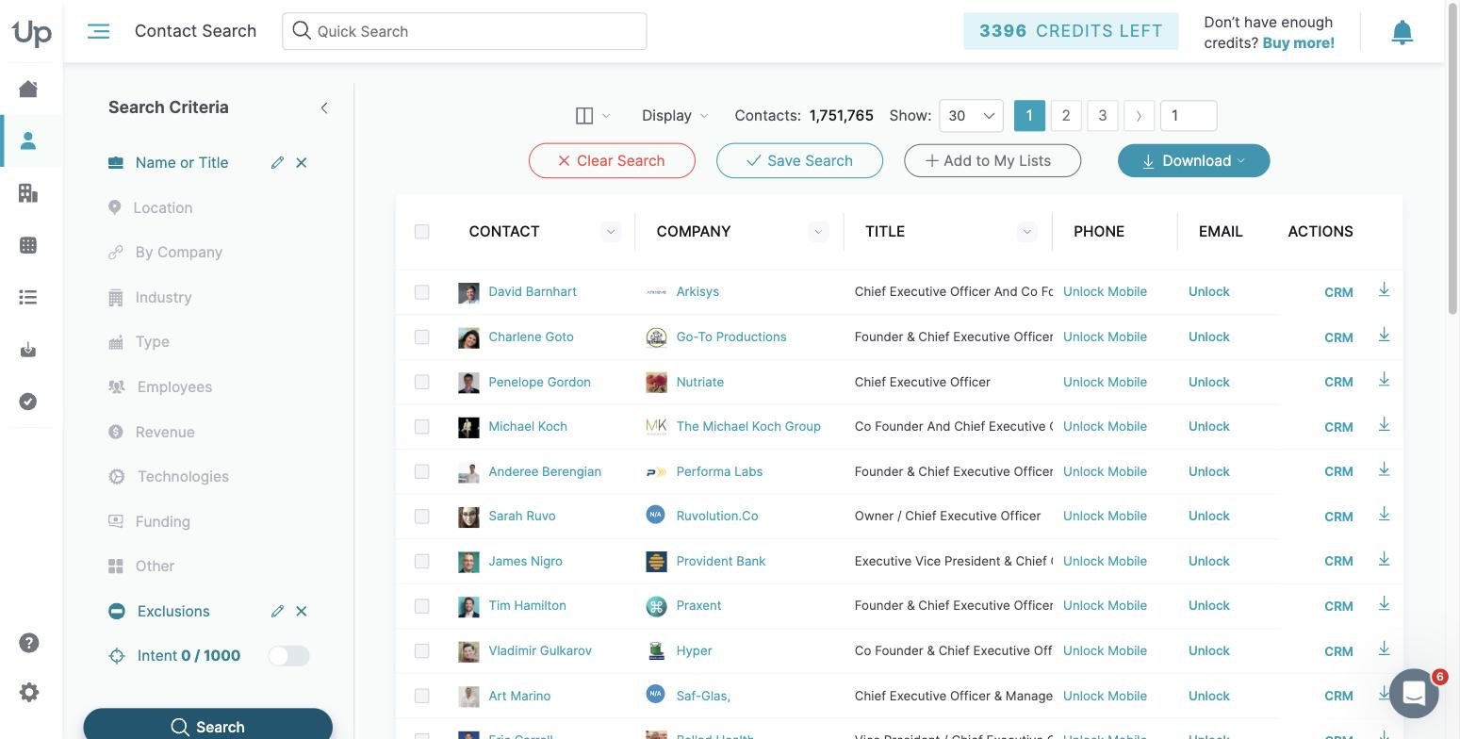Image resolution: width=1460 pixels, height=739 pixels.
Task: Edit the Name or Title criteria
Action: [x=277, y=162]
